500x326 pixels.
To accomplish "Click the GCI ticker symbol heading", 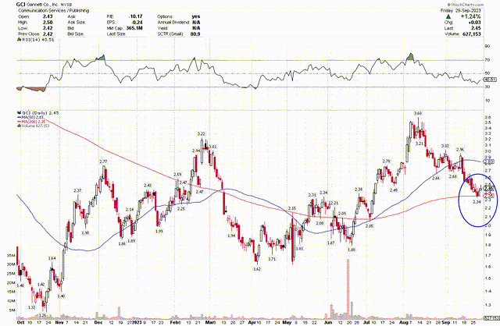I will (x=9, y=5).
